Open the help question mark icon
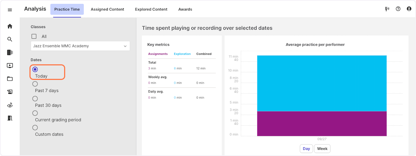Viewport: 416px width, 156px height. [x=398, y=9]
